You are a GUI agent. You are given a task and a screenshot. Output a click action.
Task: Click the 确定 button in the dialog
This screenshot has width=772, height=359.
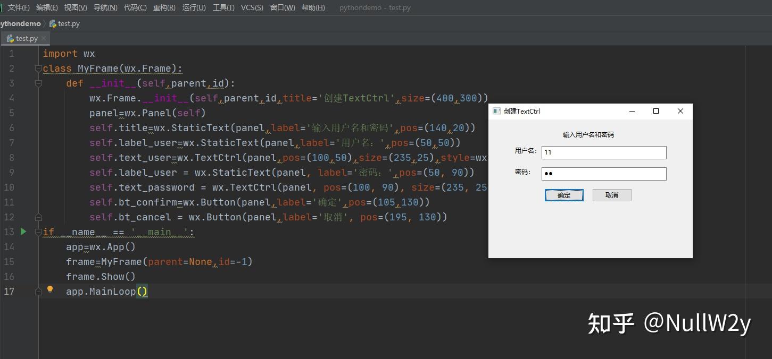[x=564, y=195]
